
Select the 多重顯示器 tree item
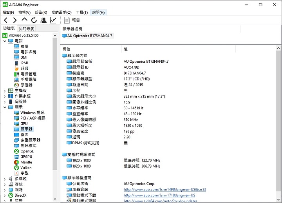click(x=27, y=140)
